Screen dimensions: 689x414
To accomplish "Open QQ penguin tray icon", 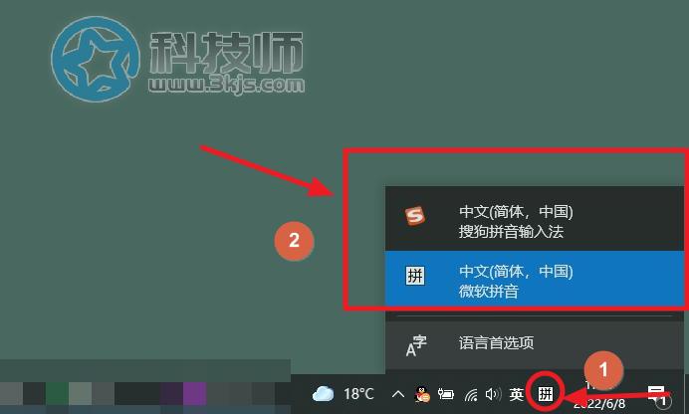I will point(423,394).
